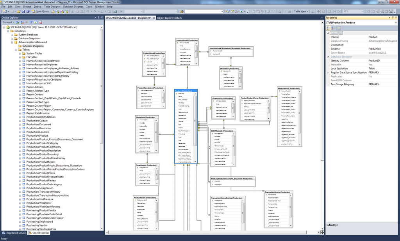The width and height of the screenshot is (400, 241).
Task: Click the diagram pan navigation icon
Action: pyautogui.click(x=322, y=232)
